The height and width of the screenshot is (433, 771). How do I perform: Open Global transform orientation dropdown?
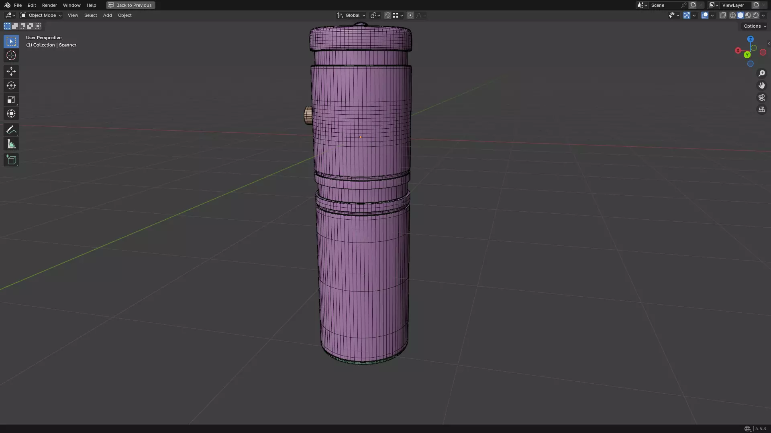pyautogui.click(x=352, y=15)
